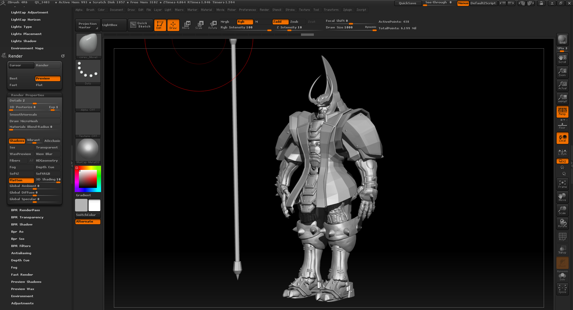Open the Transform menu
This screenshot has height=310, width=573.
coord(331,10)
